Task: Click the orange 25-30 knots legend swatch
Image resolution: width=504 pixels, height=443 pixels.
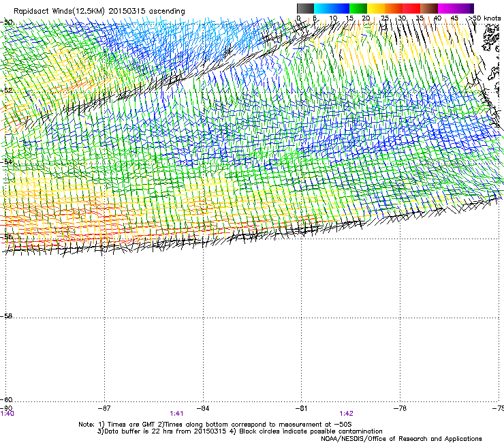Action: [x=394, y=8]
